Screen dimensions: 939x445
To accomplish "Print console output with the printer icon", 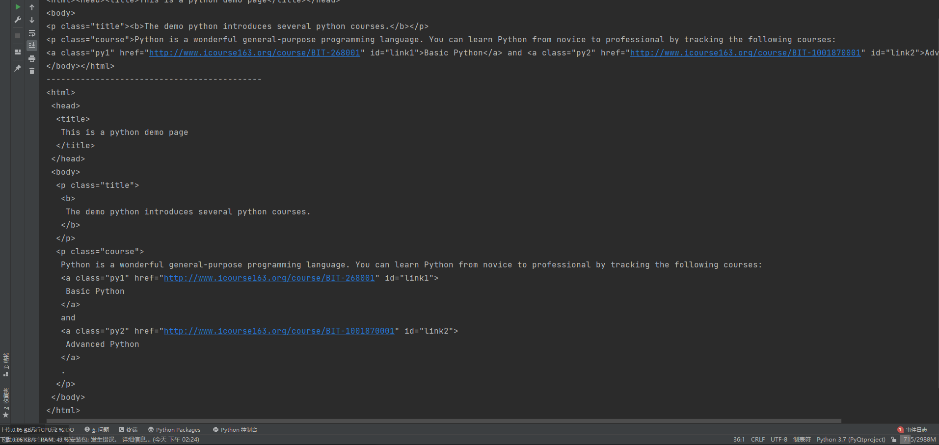I will 32,59.
